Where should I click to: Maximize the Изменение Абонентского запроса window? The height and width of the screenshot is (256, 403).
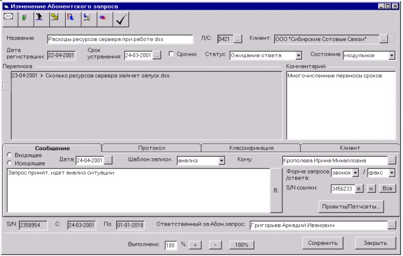(x=388, y=6)
